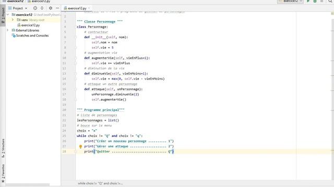Open the Structure tool window sidebar tab
Image resolution: width=334 pixels, height=187 pixels.
click(x=3, y=148)
